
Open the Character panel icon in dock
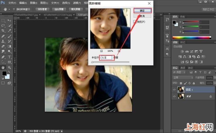[167, 49]
